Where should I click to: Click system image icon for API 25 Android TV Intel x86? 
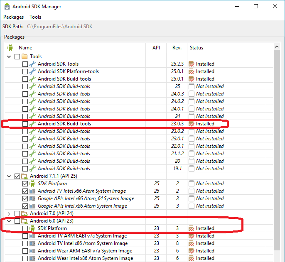point(32,191)
